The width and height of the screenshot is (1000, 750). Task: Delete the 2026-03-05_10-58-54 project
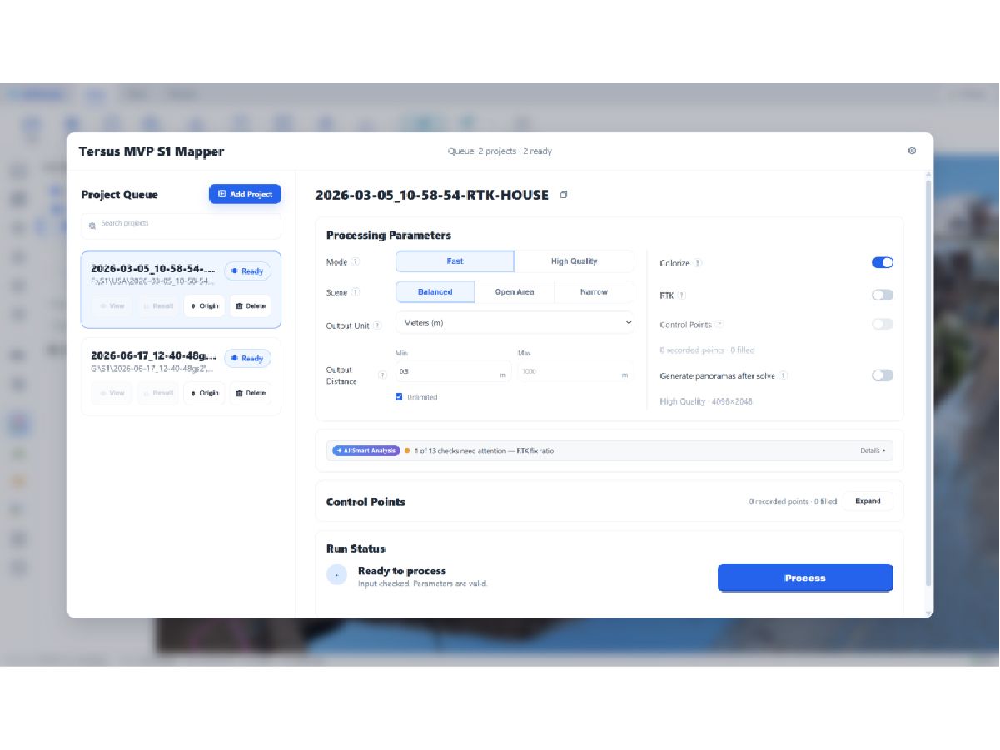251,305
